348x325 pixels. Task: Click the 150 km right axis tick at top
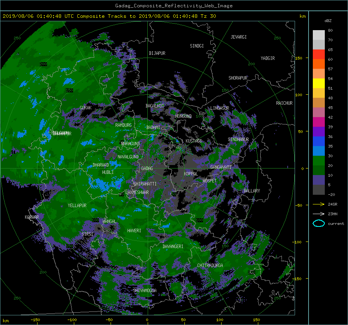coord(299,58)
